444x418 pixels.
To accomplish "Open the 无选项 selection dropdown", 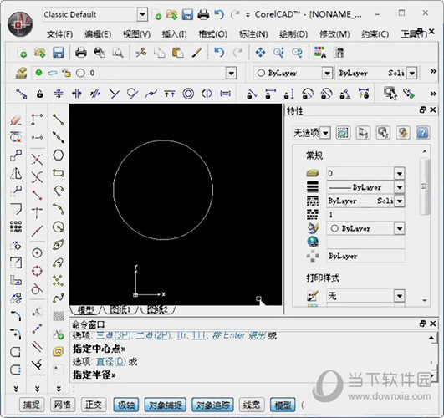I will pyautogui.click(x=325, y=133).
